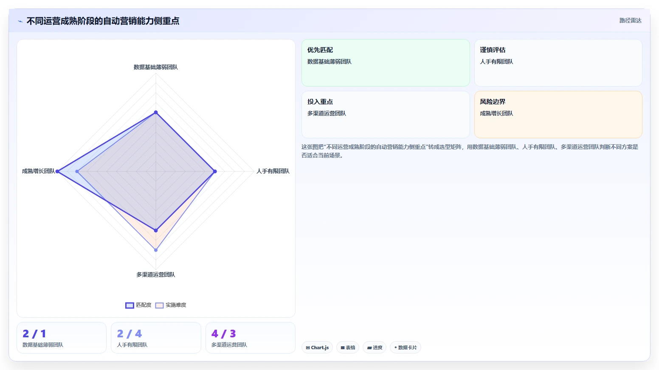Click the 2 / 4 人手有限团队 stat card
659x370 pixels.
click(x=156, y=338)
